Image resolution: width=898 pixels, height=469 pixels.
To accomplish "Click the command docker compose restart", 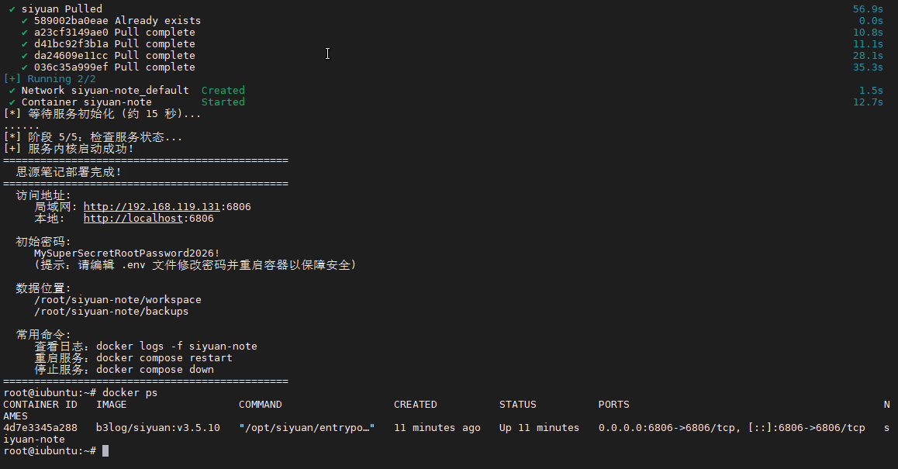I will pos(164,358).
